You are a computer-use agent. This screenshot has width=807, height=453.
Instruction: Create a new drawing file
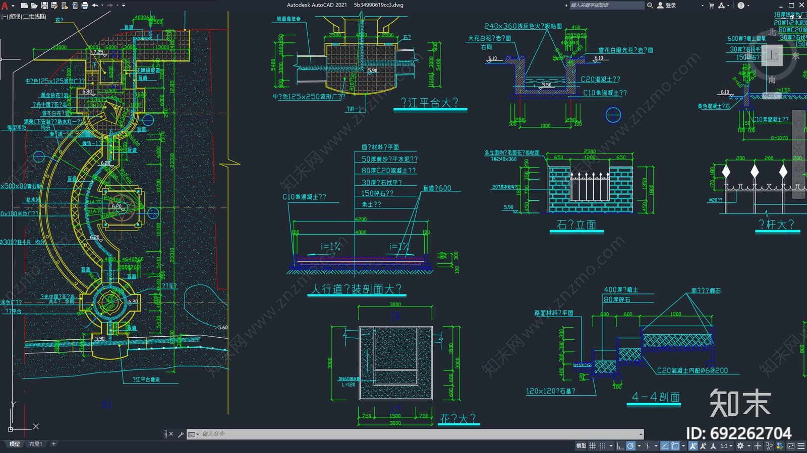click(24, 6)
